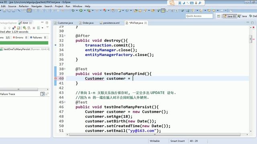Screen dimensions: 257x144
Task: Open the Open Perspective icon
Action: pyautogui.click(x=218, y=16)
